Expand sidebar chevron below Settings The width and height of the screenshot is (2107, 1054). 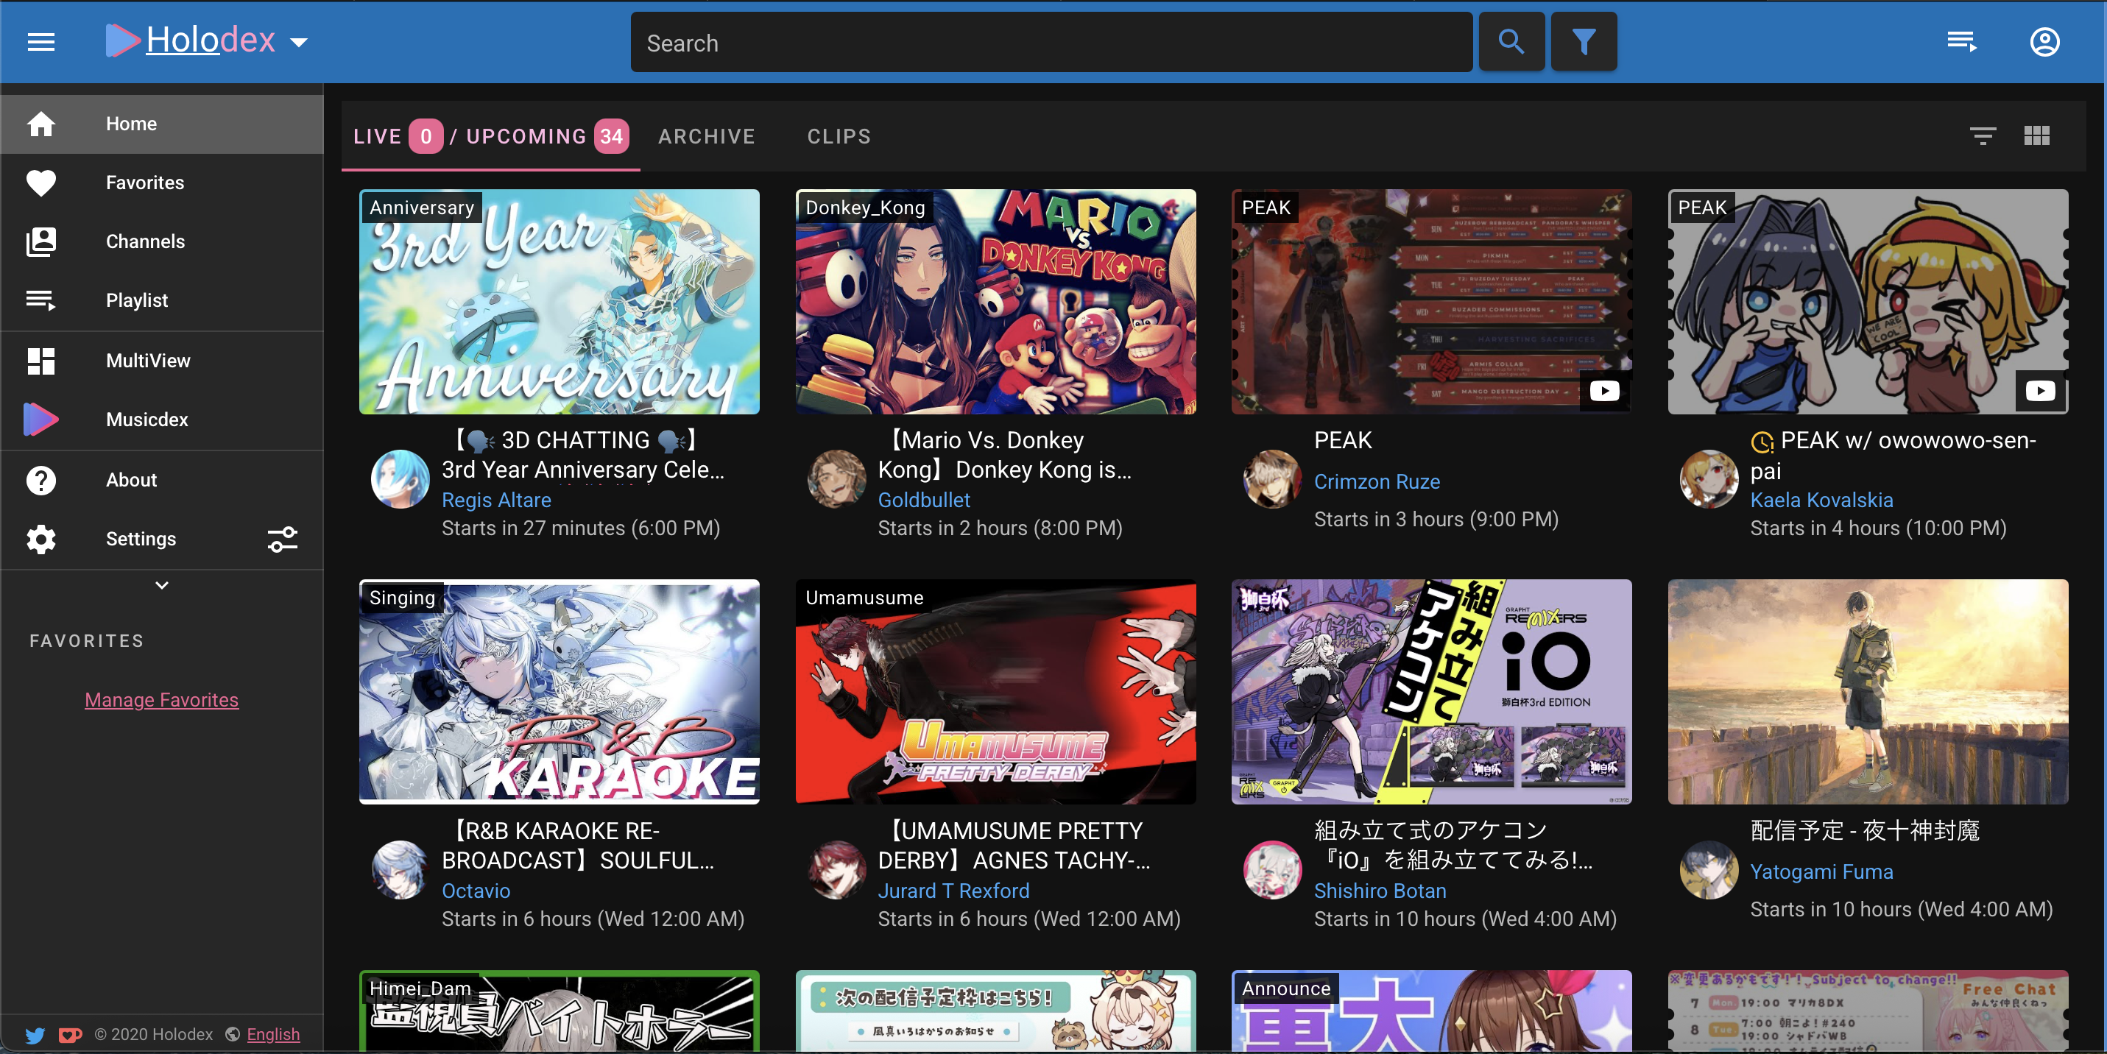[162, 585]
